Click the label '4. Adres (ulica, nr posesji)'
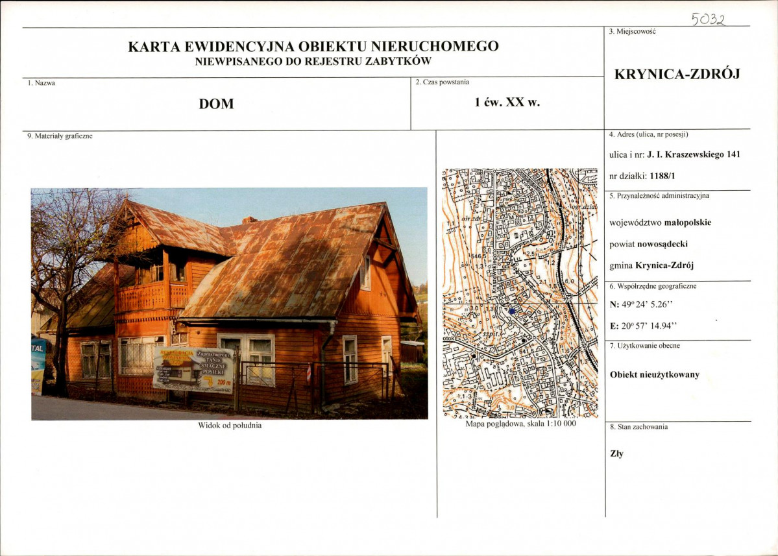Image resolution: width=778 pixels, height=556 pixels. point(648,134)
